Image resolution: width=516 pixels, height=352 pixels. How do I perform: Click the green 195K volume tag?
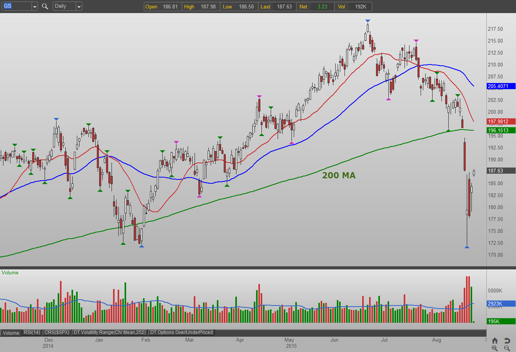pos(501,321)
